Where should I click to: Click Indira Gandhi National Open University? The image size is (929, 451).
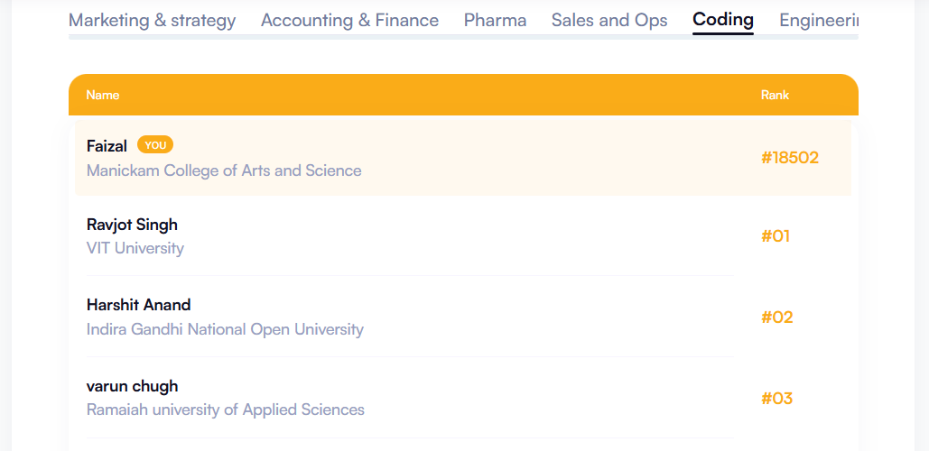click(225, 329)
